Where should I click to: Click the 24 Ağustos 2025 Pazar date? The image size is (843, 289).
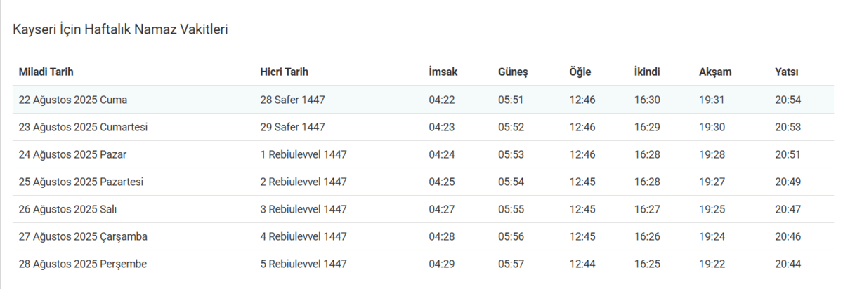73,154
